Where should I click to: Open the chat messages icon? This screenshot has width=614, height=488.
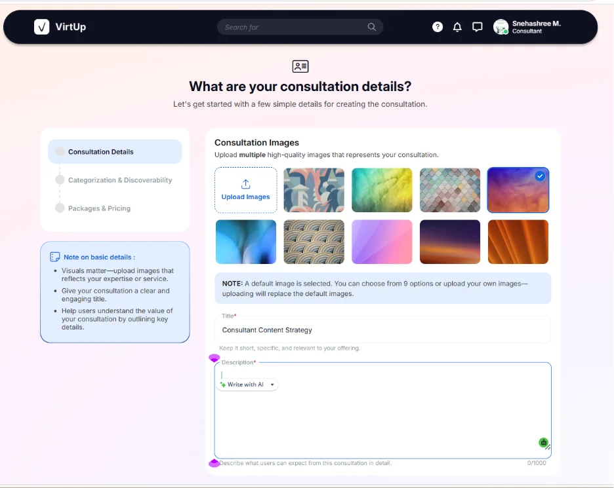(x=477, y=27)
